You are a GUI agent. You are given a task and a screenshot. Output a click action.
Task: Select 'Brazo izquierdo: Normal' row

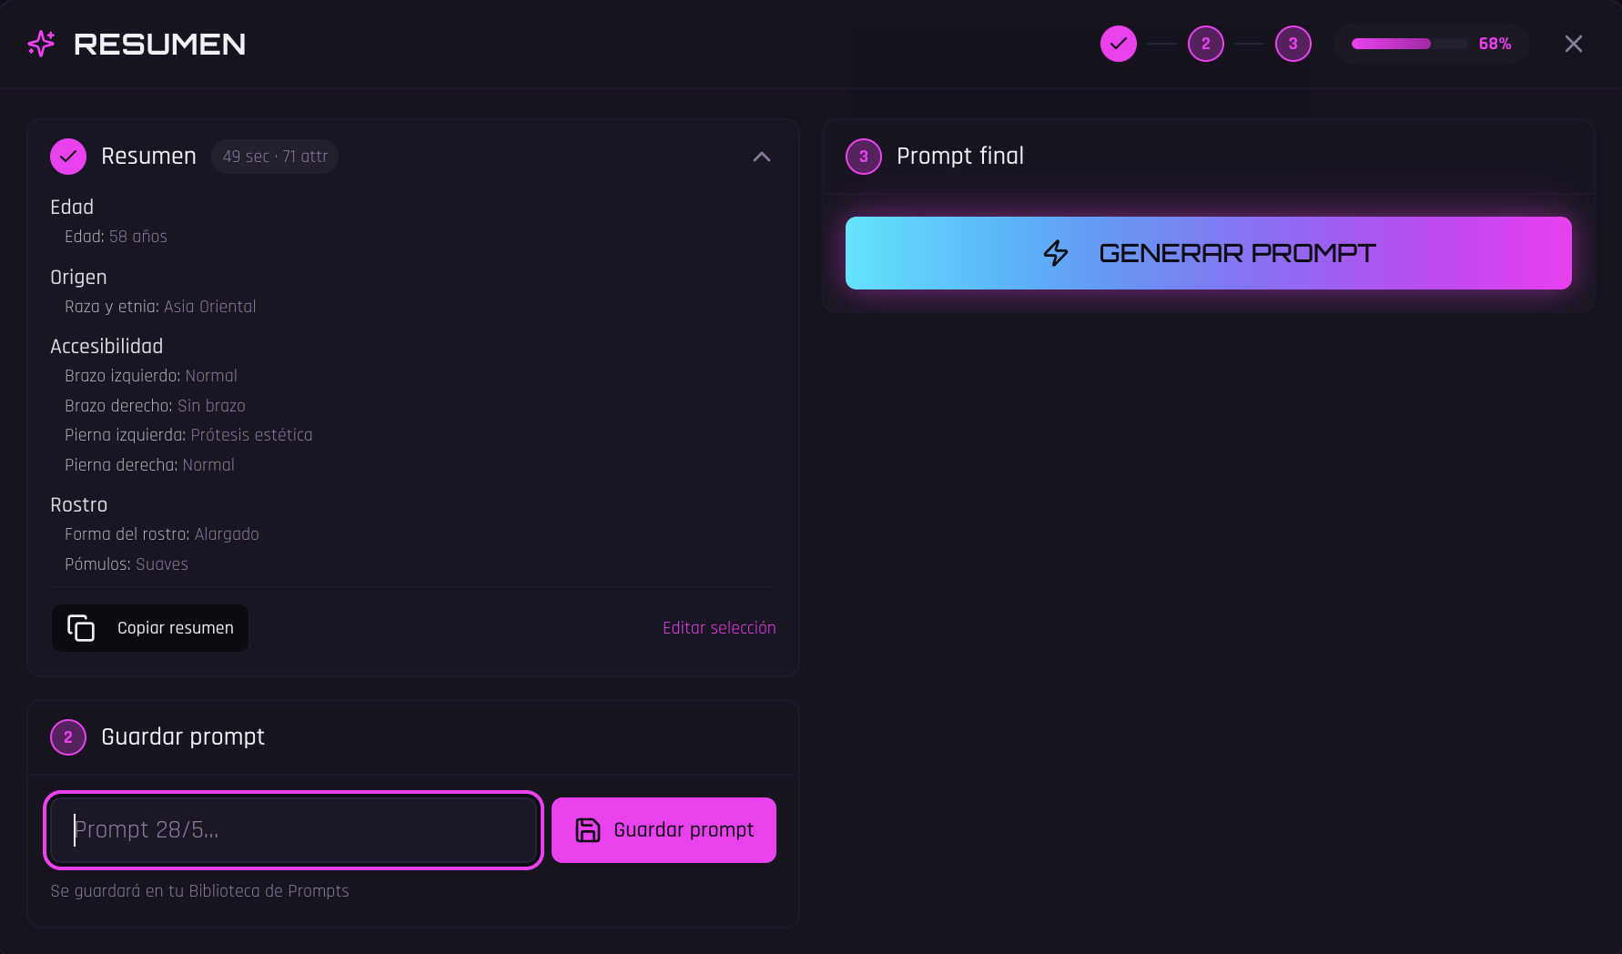(x=151, y=376)
